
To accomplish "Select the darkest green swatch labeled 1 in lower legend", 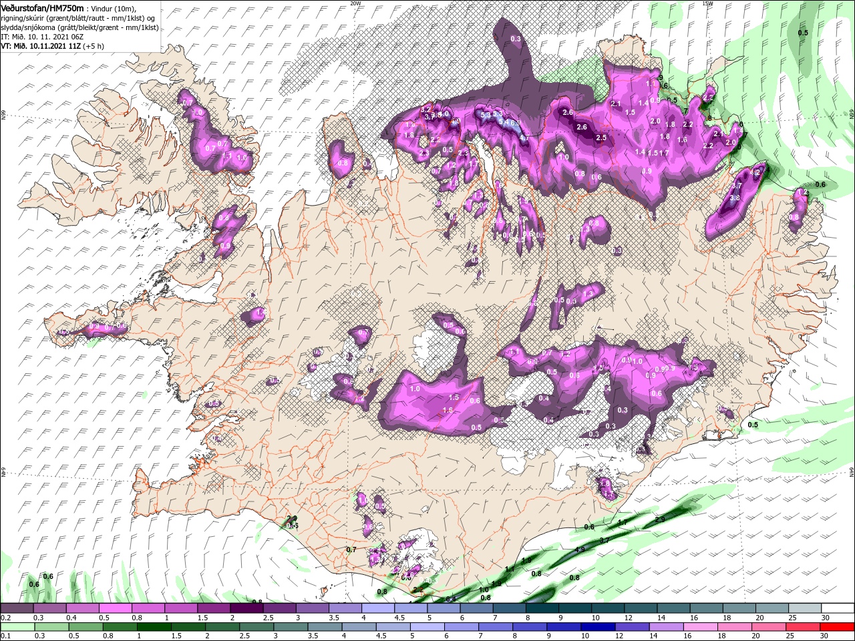I will (x=154, y=627).
